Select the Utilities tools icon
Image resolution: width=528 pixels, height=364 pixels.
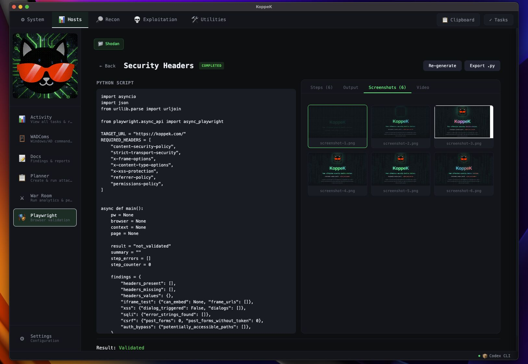195,19
